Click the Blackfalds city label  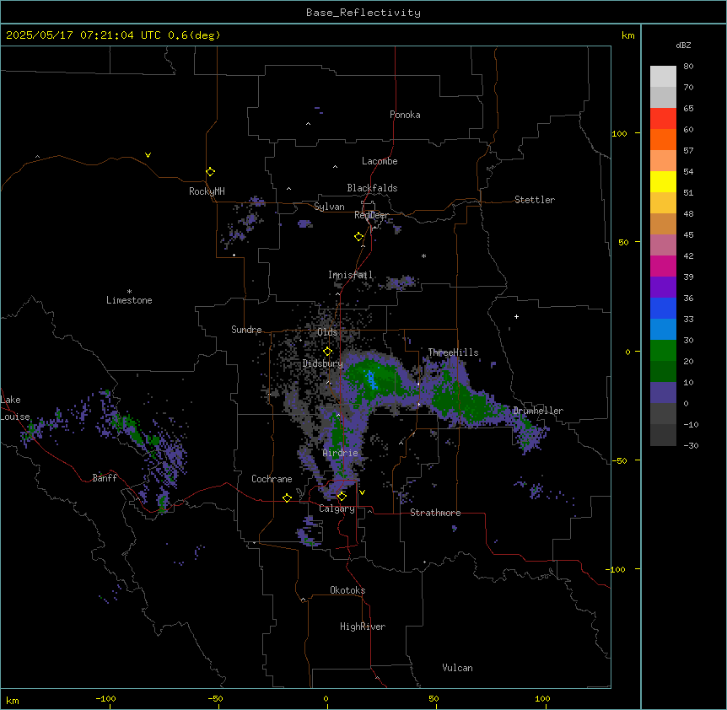[x=372, y=188]
